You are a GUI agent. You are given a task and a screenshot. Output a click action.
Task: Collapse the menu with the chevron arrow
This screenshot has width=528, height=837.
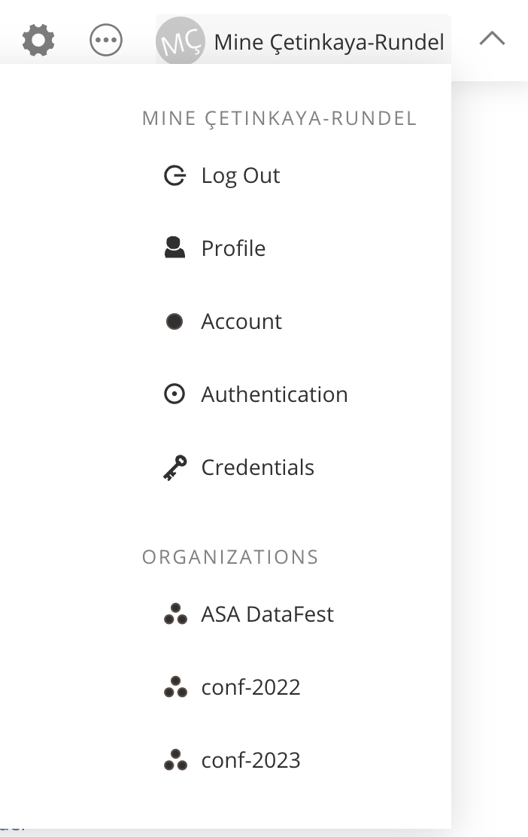(492, 39)
